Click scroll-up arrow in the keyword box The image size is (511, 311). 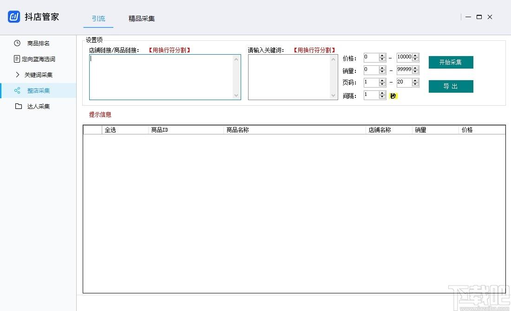click(334, 59)
